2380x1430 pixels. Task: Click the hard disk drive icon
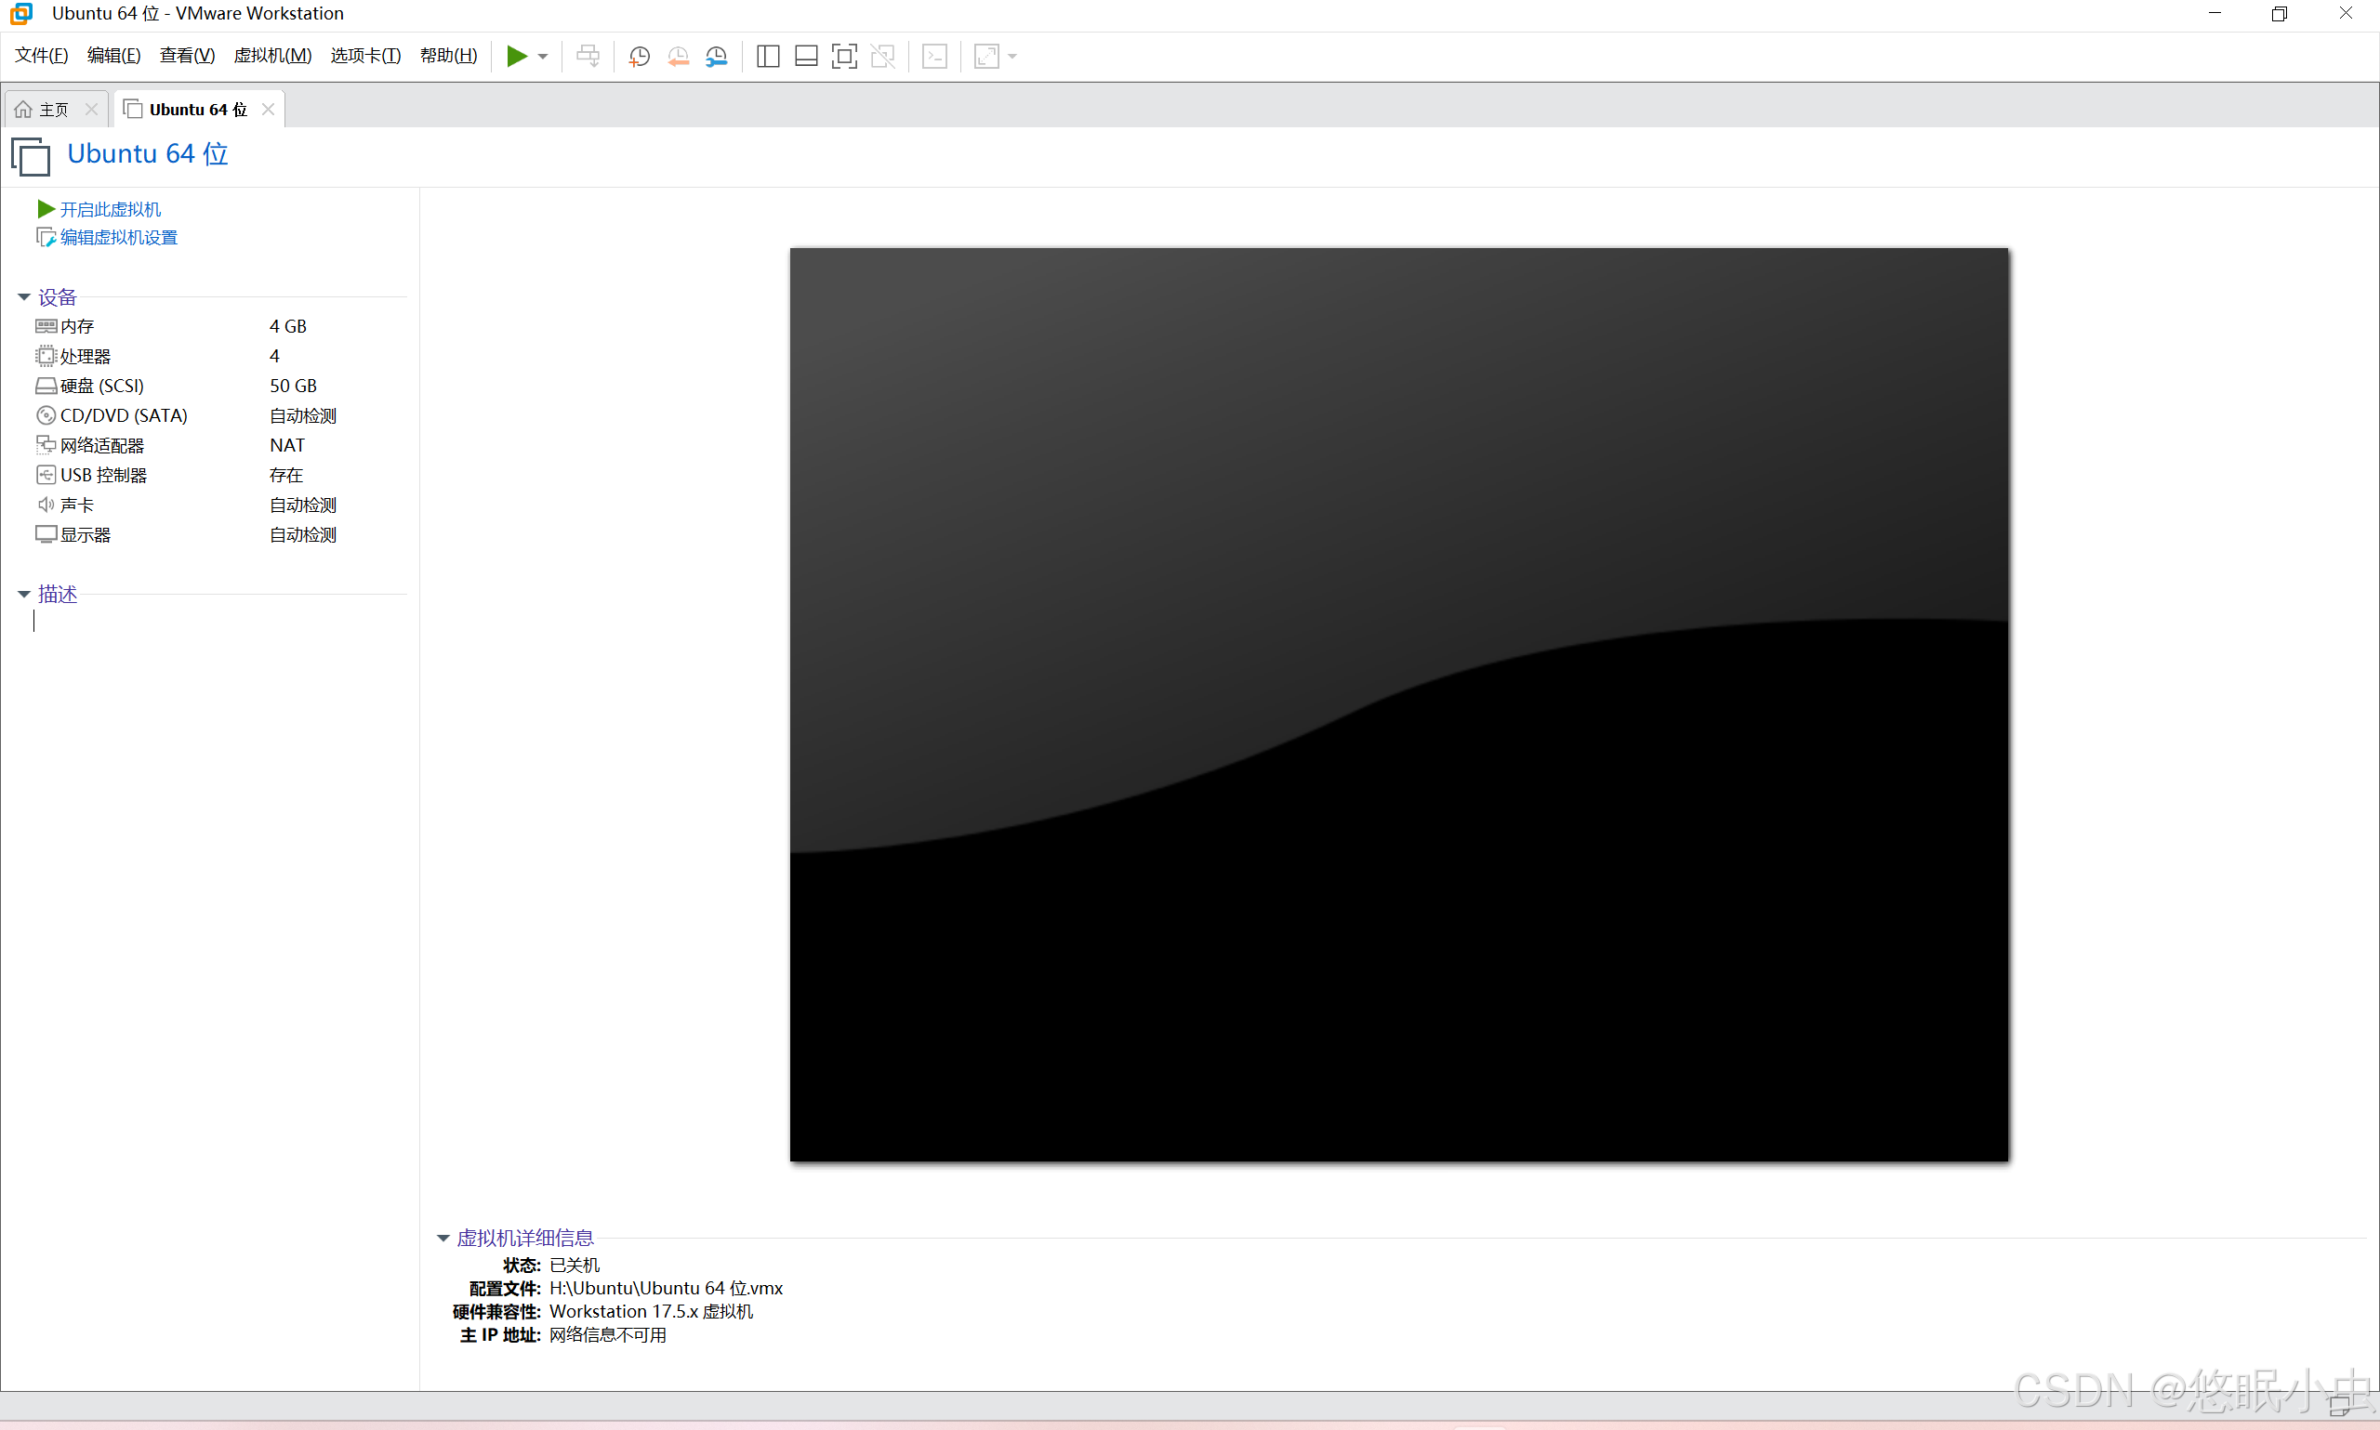pyautogui.click(x=46, y=387)
